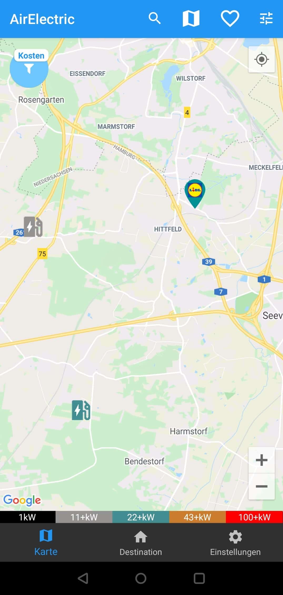
Task: Center map with my location button
Action: (x=261, y=59)
